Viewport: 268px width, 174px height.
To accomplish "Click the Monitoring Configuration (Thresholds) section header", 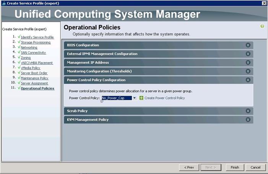I will tap(158, 71).
